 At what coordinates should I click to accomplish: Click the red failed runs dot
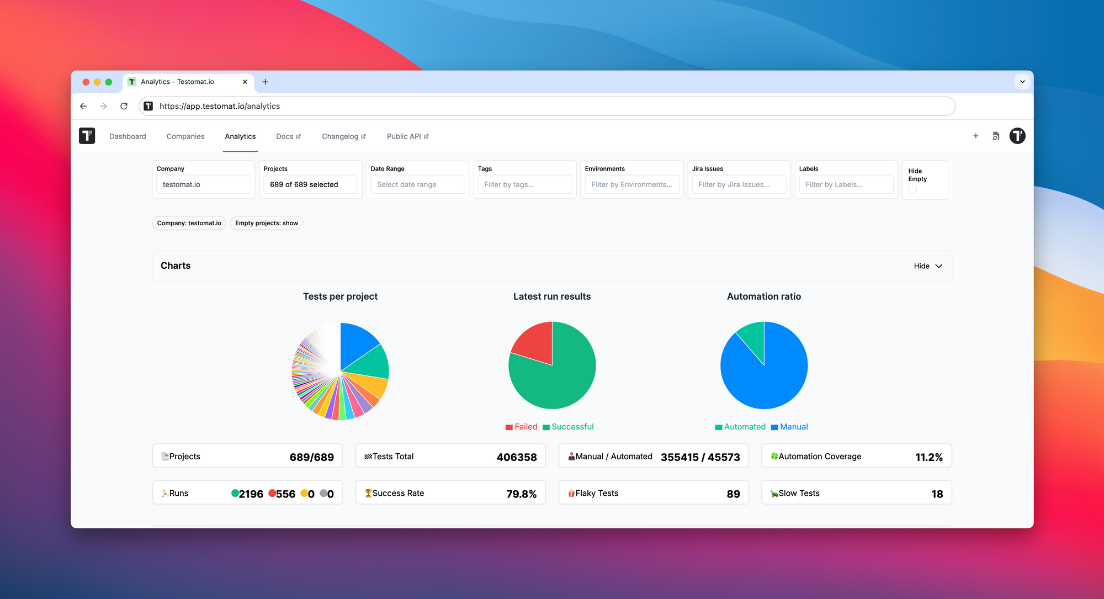coord(272,493)
